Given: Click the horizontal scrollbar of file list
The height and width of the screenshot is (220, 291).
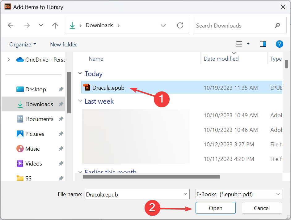Looking at the screenshot, I should [x=151, y=177].
